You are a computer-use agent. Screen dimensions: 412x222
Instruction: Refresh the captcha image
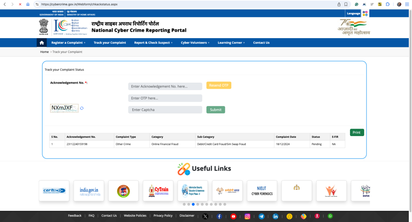click(x=82, y=108)
